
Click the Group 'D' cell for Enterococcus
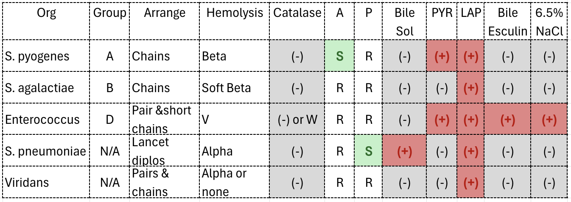click(110, 120)
